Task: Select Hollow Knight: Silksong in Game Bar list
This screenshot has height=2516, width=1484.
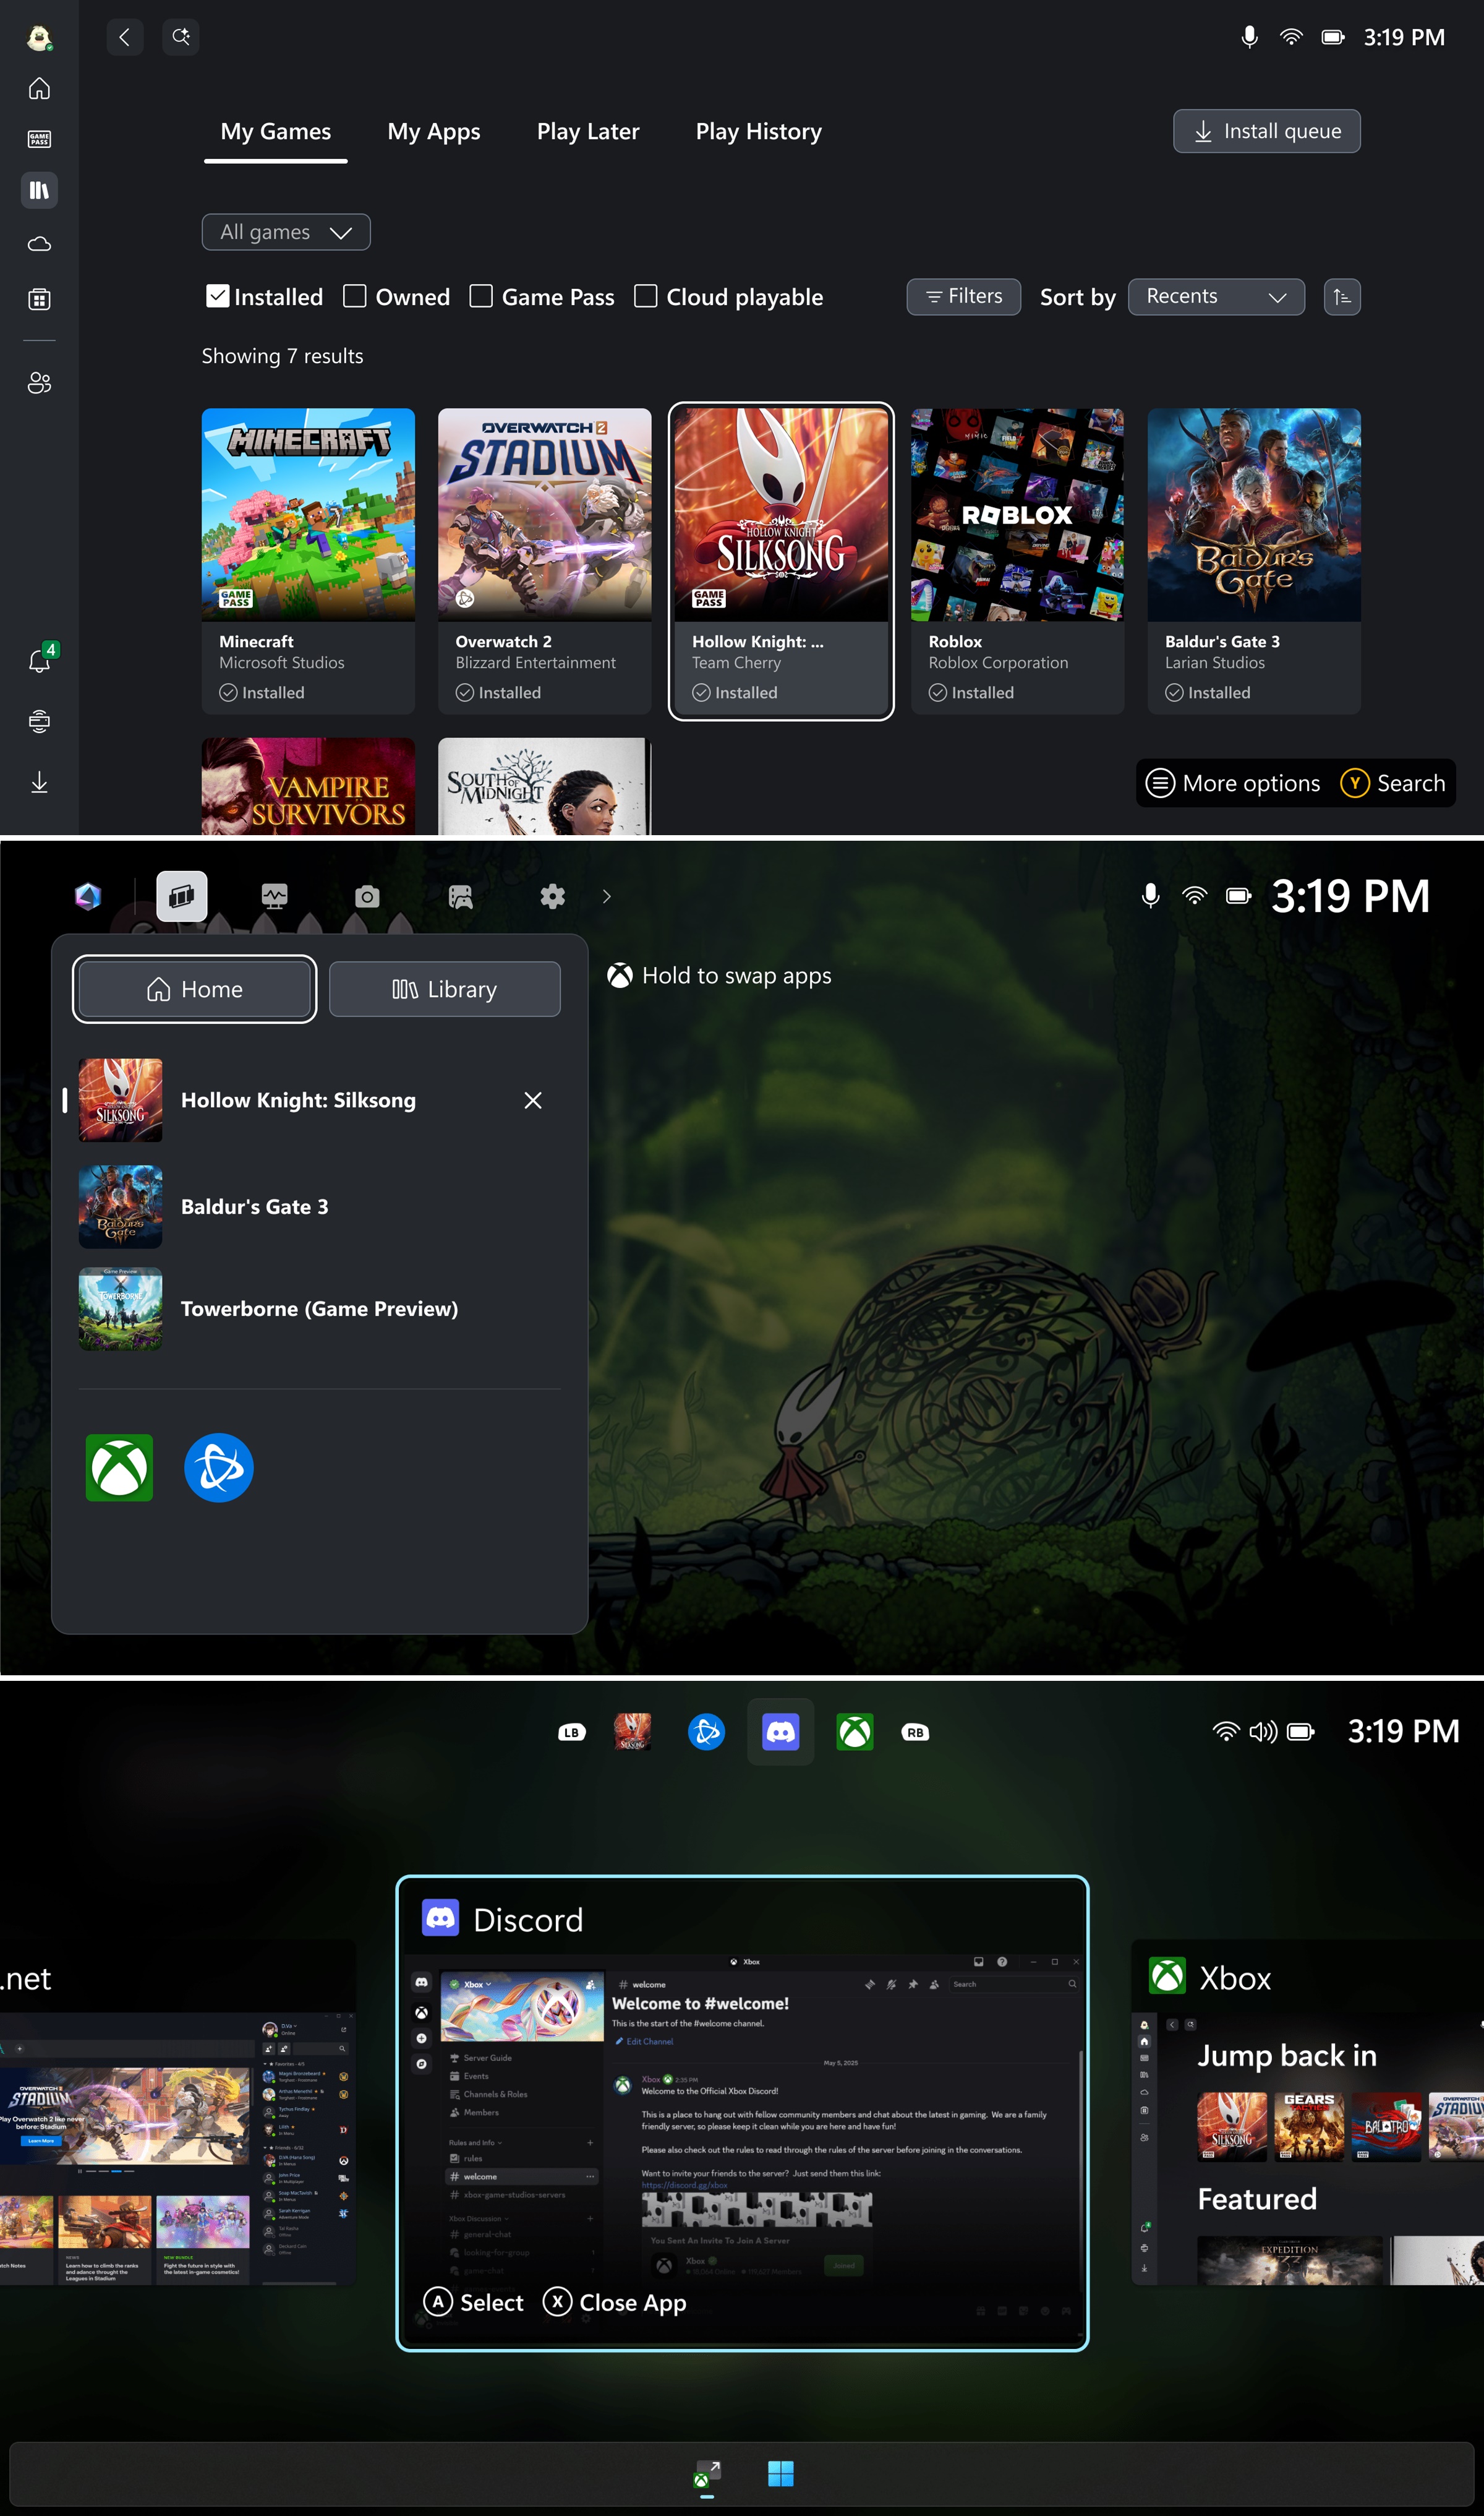Action: coord(319,1101)
